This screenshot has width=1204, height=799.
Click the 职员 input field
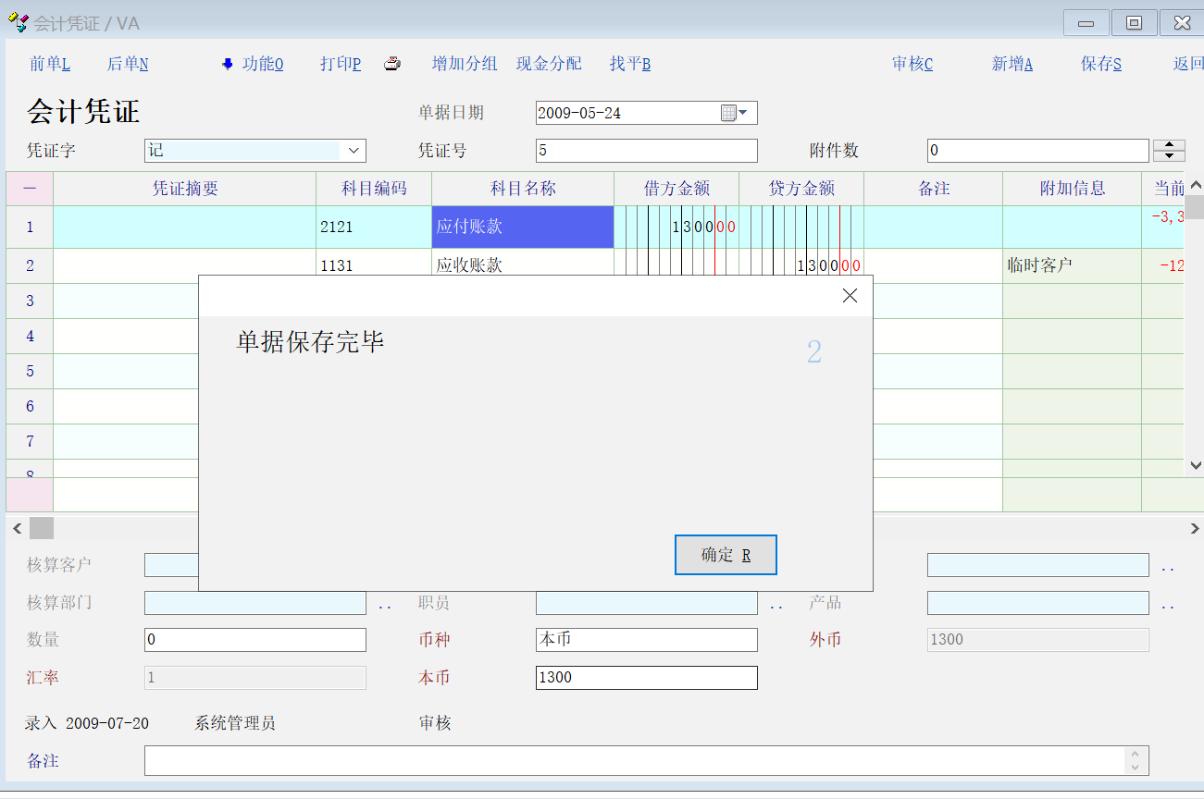(x=647, y=603)
